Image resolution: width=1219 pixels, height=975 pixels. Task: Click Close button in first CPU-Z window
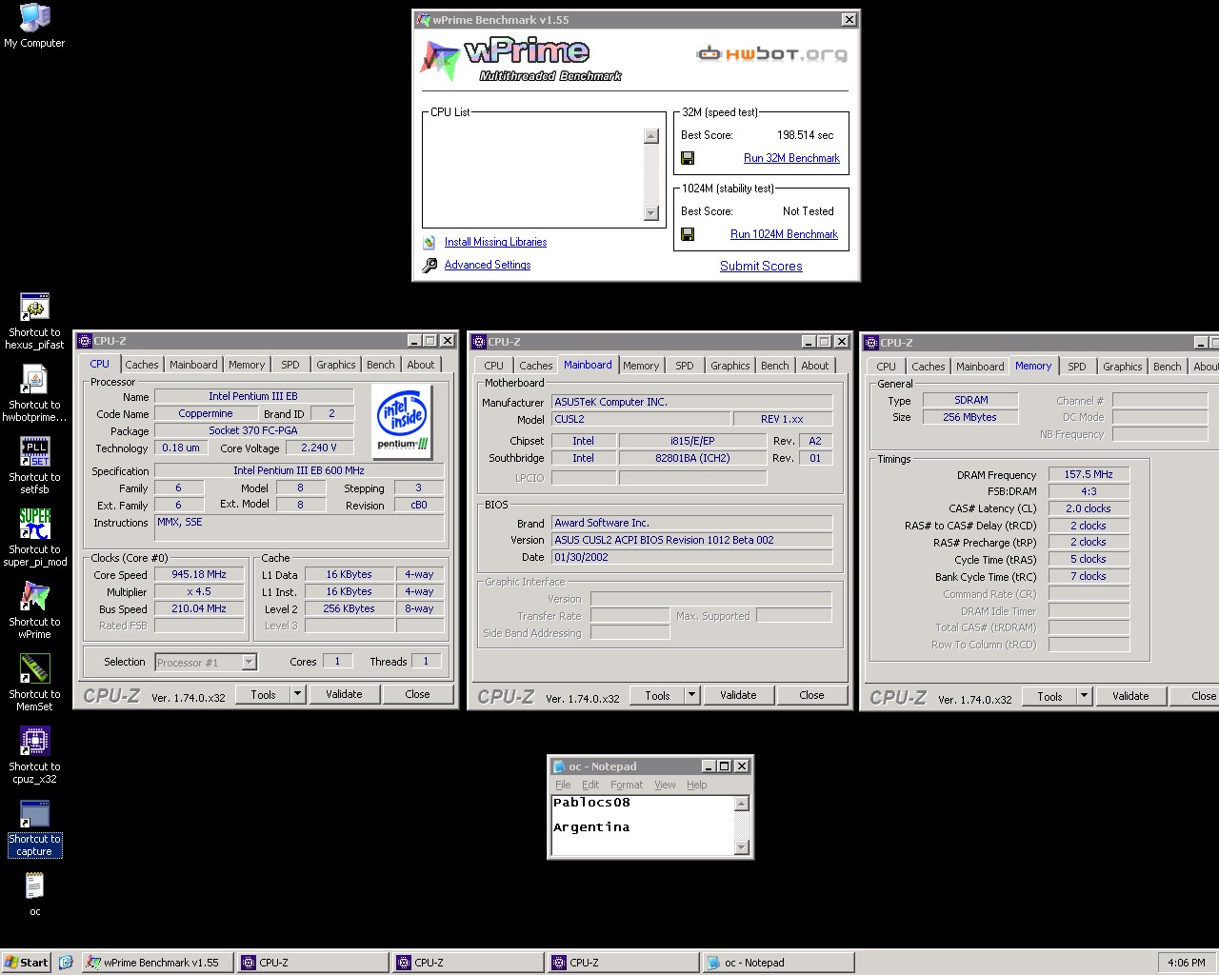pyautogui.click(x=417, y=694)
